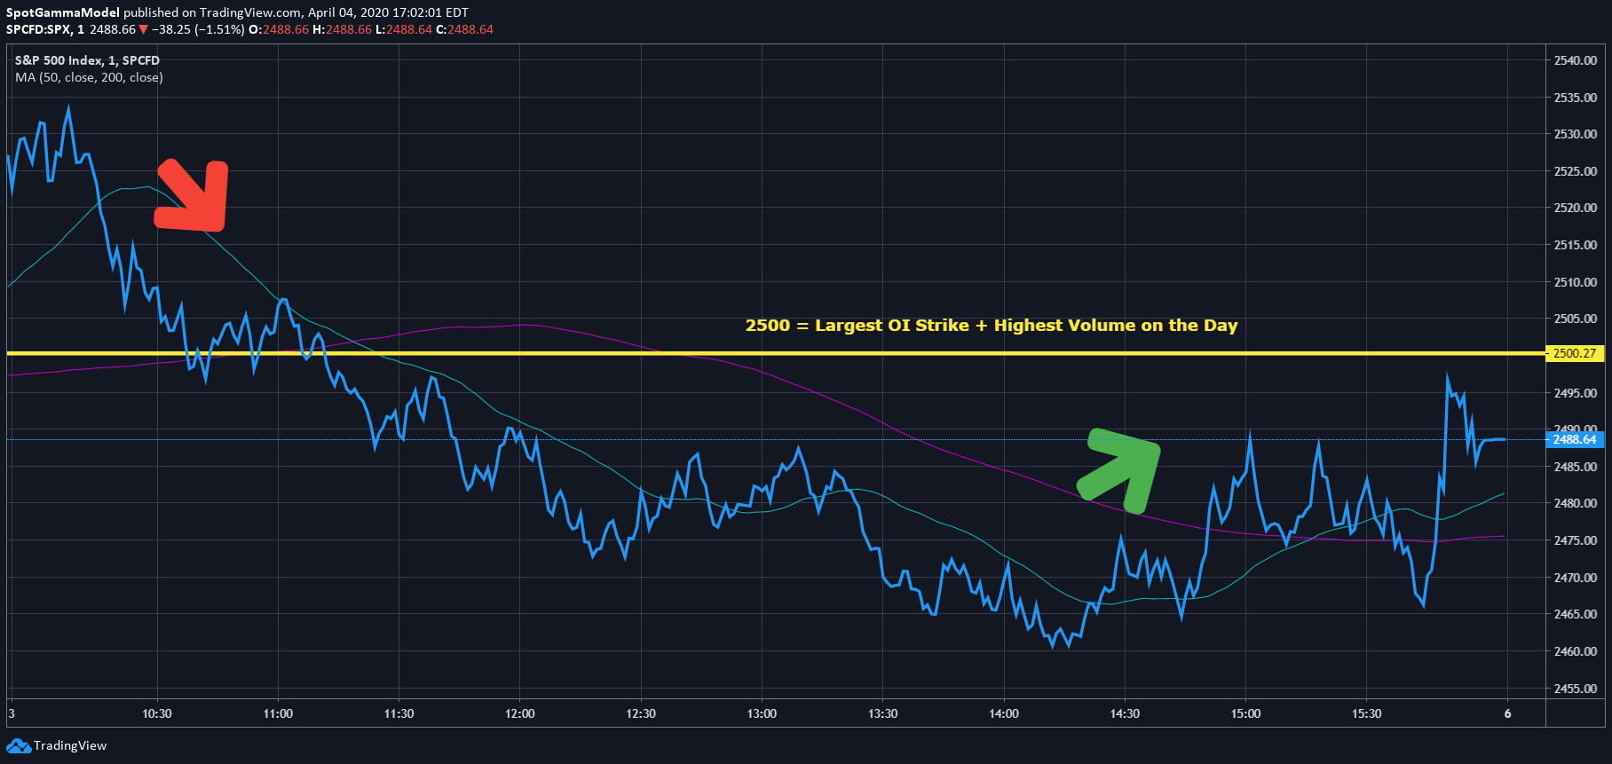Click the 2535.00 price axis label
1612x764 pixels.
click(1576, 98)
